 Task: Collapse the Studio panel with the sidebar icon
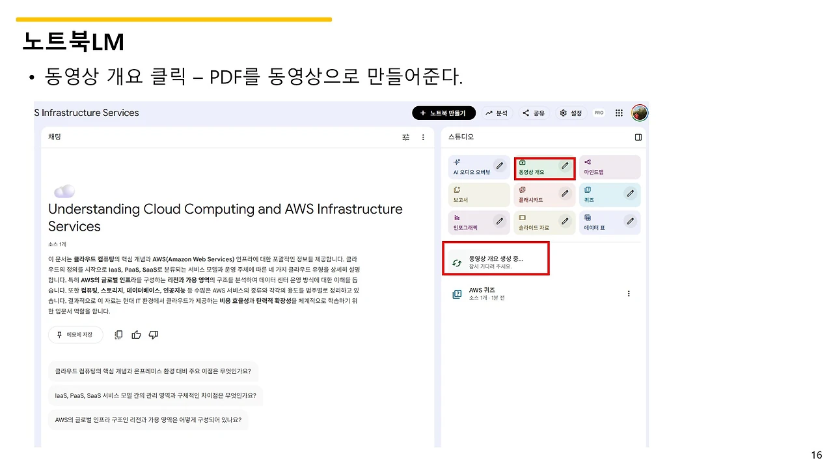(638, 137)
